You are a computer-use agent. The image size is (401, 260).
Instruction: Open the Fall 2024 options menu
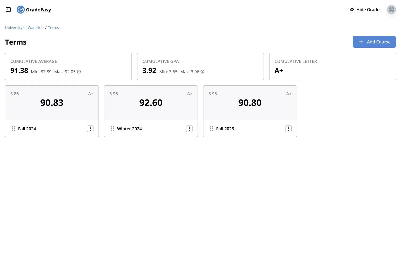90,129
